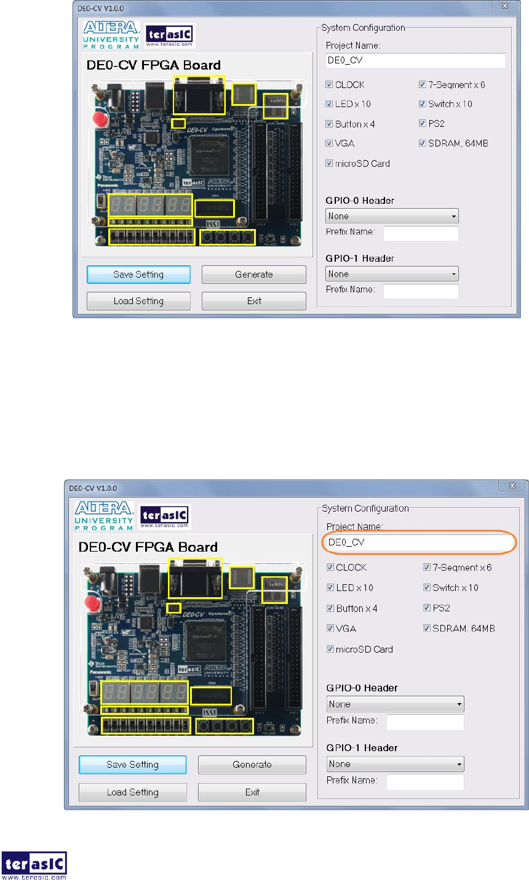Viewport: 529px width, 881px height.
Task: Uncheck PS2 in the upper window
Action: [x=423, y=124]
